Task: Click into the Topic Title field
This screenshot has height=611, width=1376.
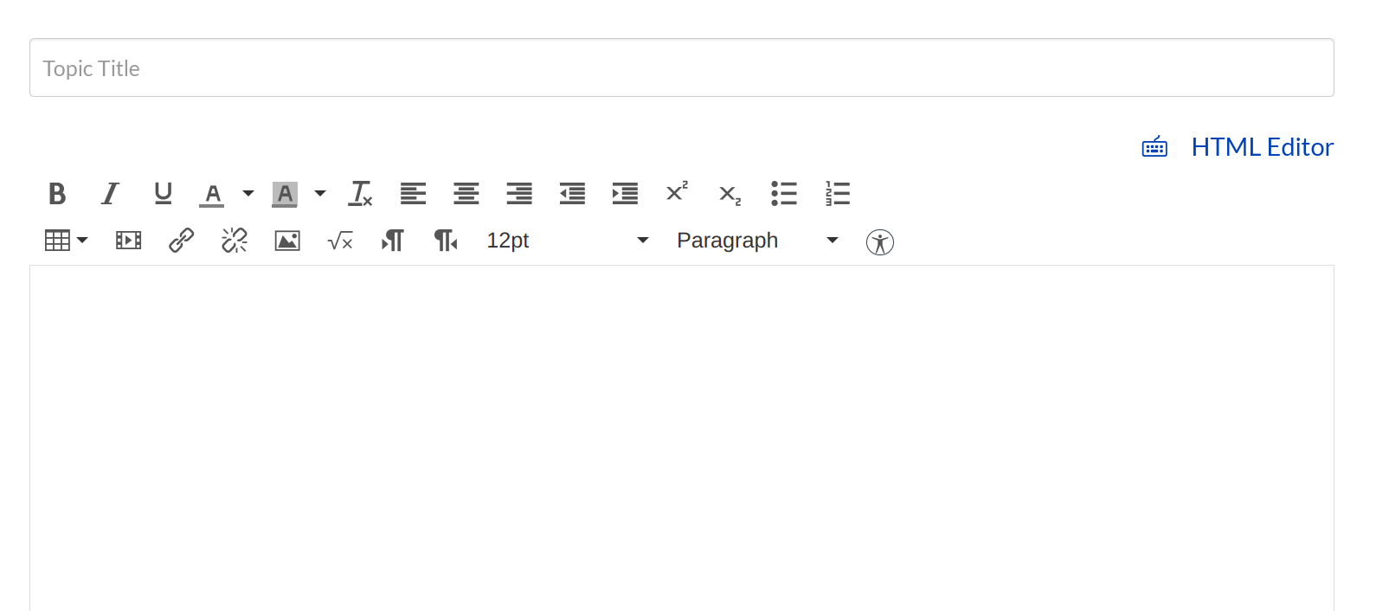Action: (x=681, y=68)
